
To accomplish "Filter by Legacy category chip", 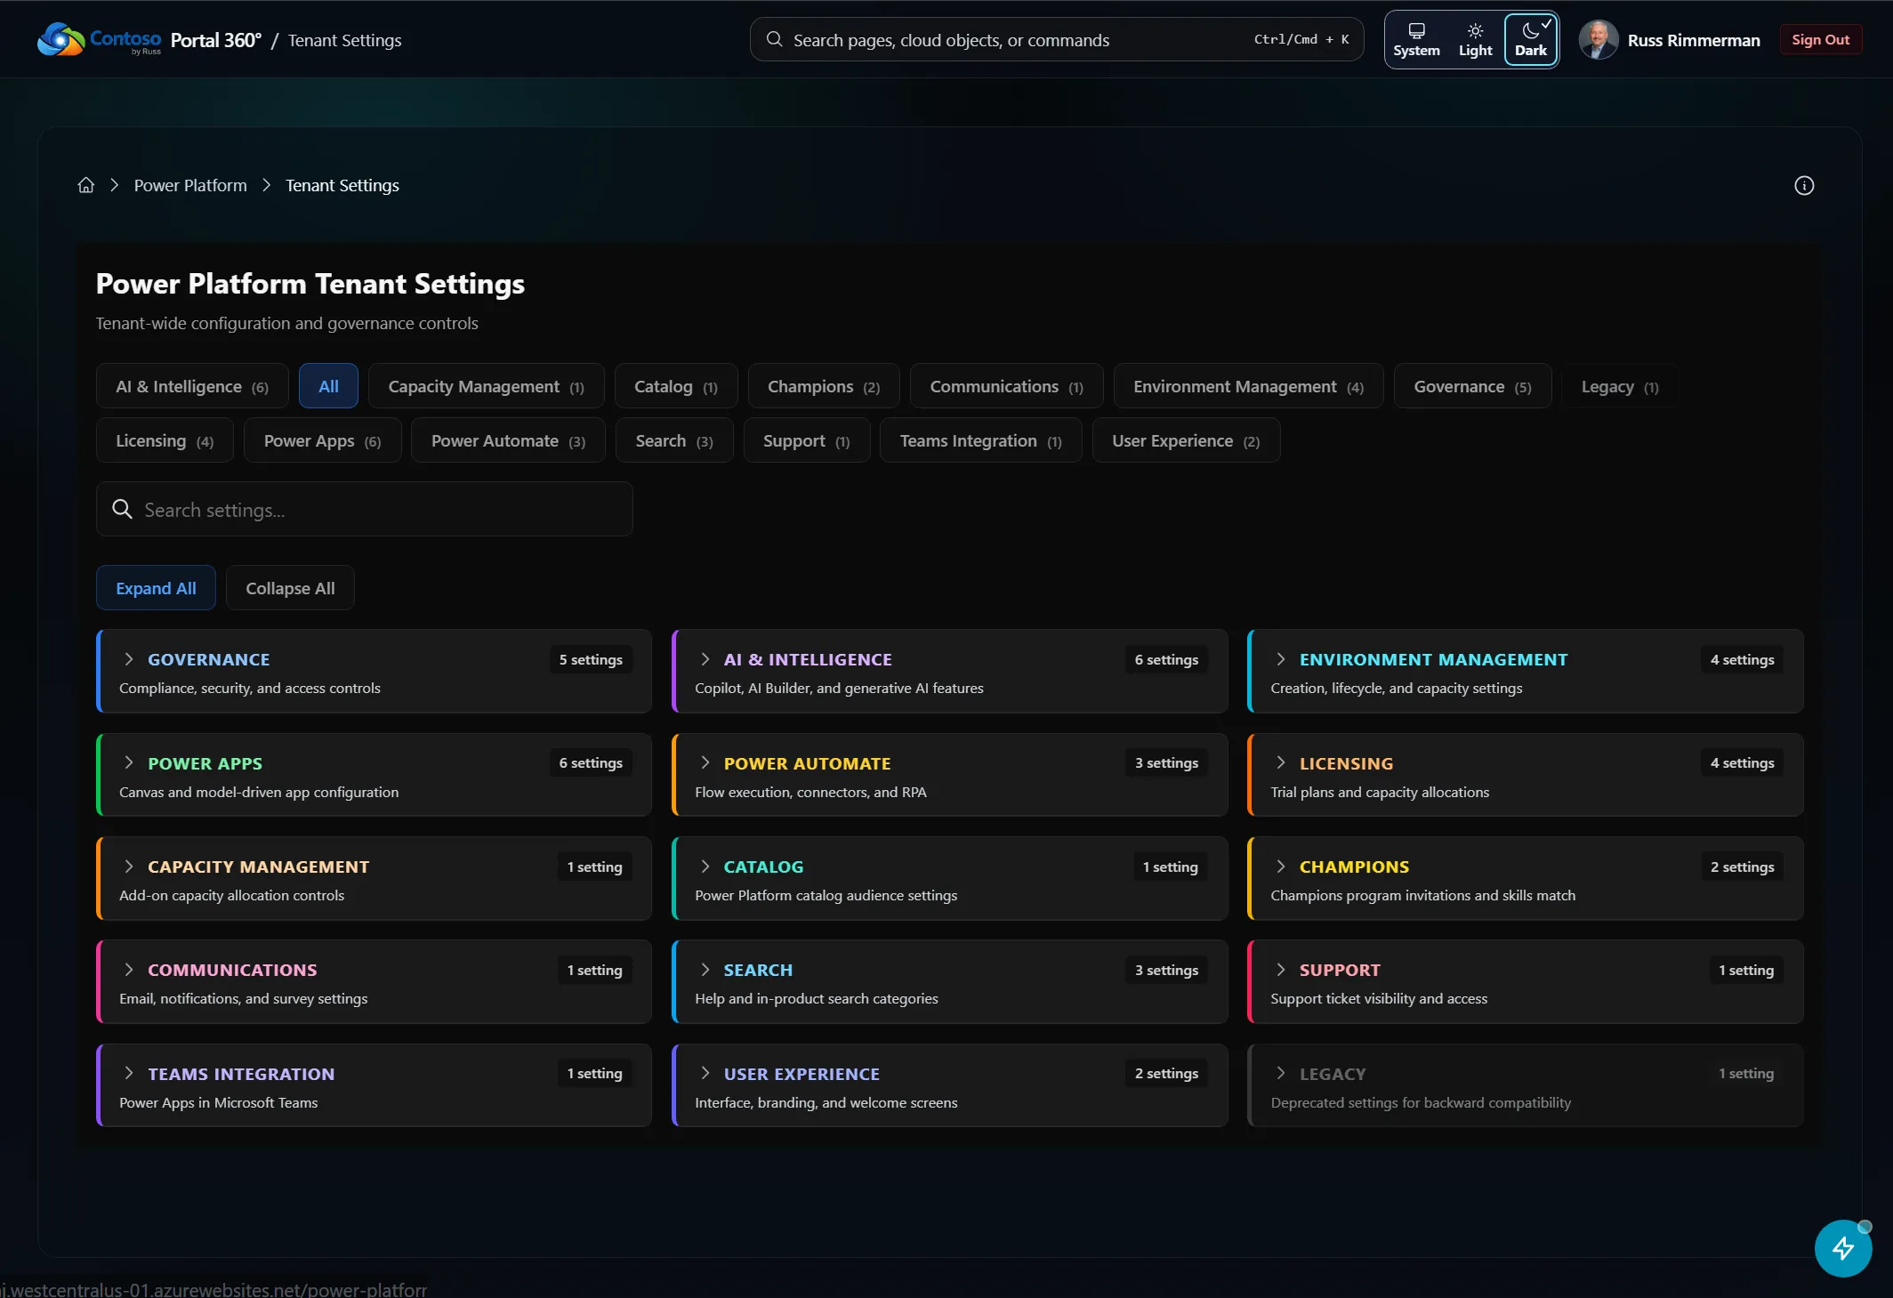I will tap(1620, 386).
